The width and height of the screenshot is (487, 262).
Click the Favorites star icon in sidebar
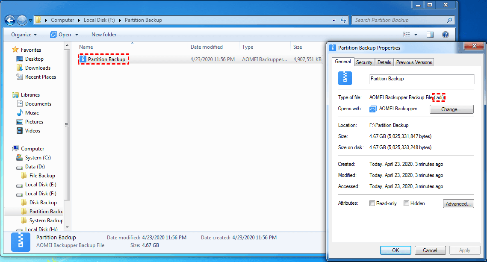(15, 50)
